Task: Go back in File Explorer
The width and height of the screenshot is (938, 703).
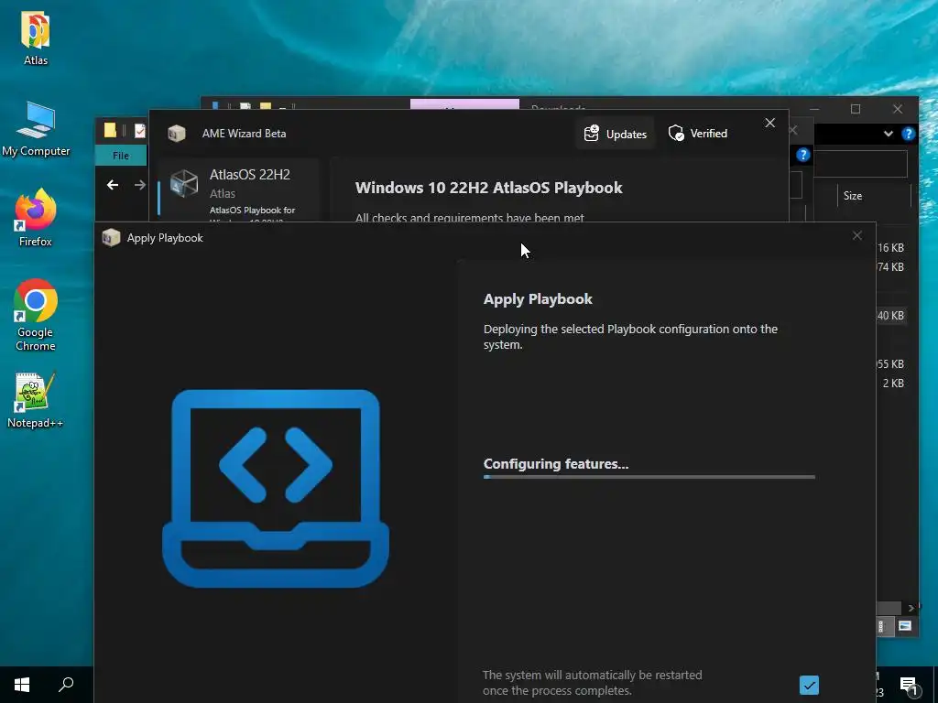Action: point(113,185)
